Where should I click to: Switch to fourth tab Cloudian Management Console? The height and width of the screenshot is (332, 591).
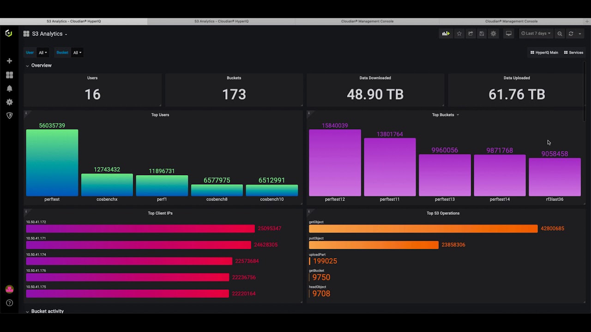pyautogui.click(x=511, y=21)
